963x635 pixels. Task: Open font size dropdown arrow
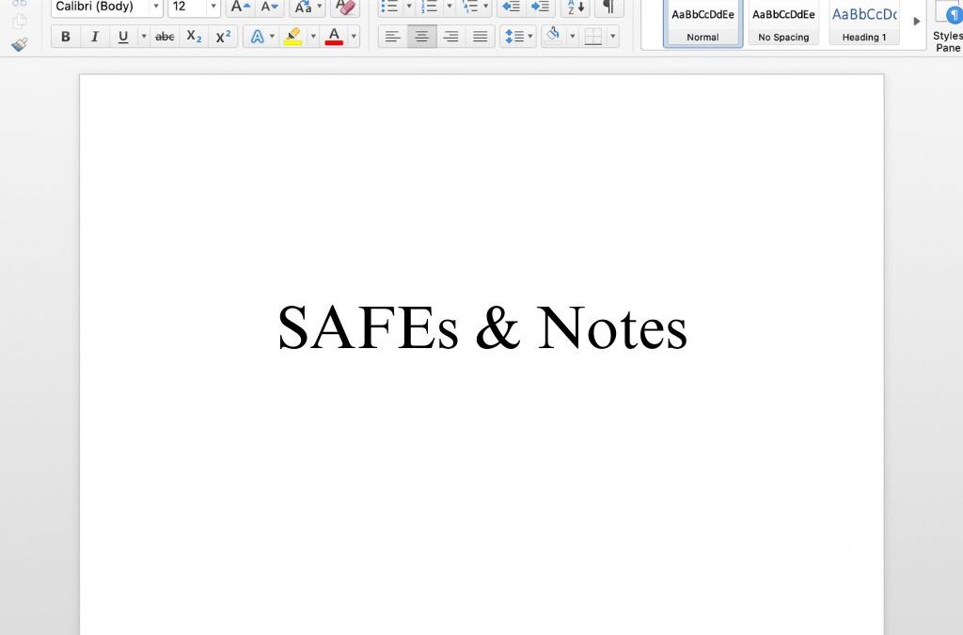click(213, 7)
